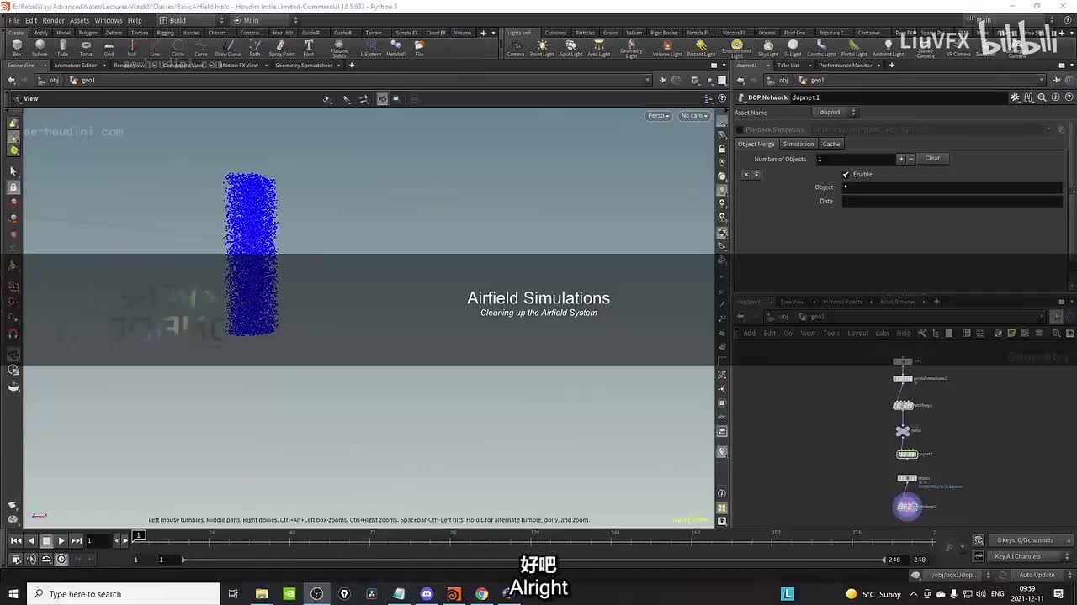Create a Point Light

pos(542,48)
